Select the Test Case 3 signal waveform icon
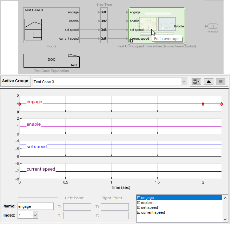The height and width of the screenshot is (225, 232). coord(33,30)
